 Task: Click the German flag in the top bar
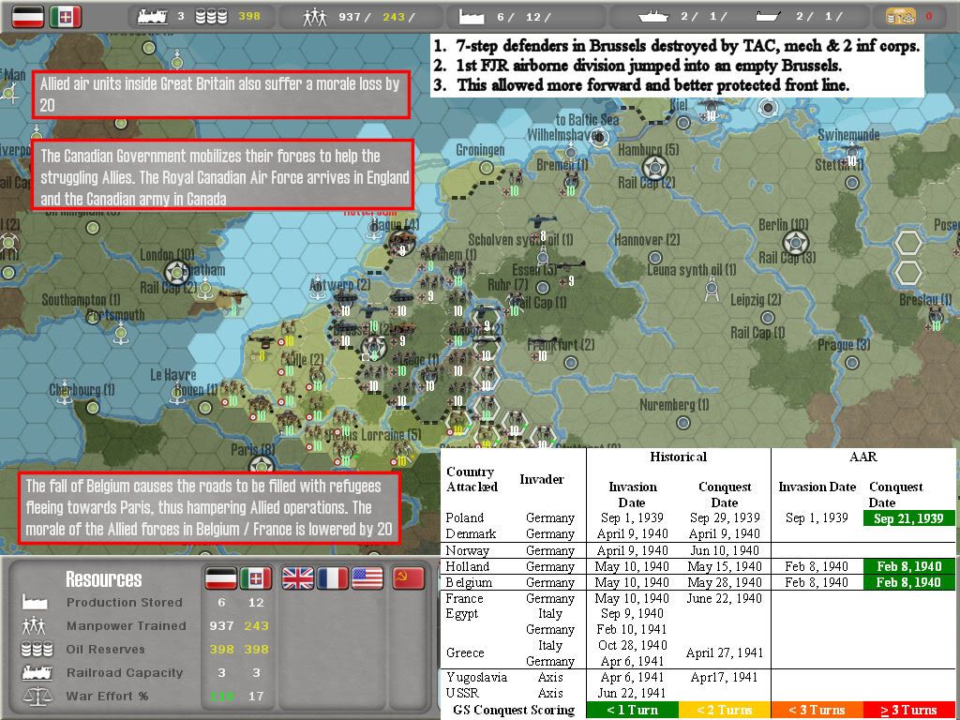coord(28,17)
